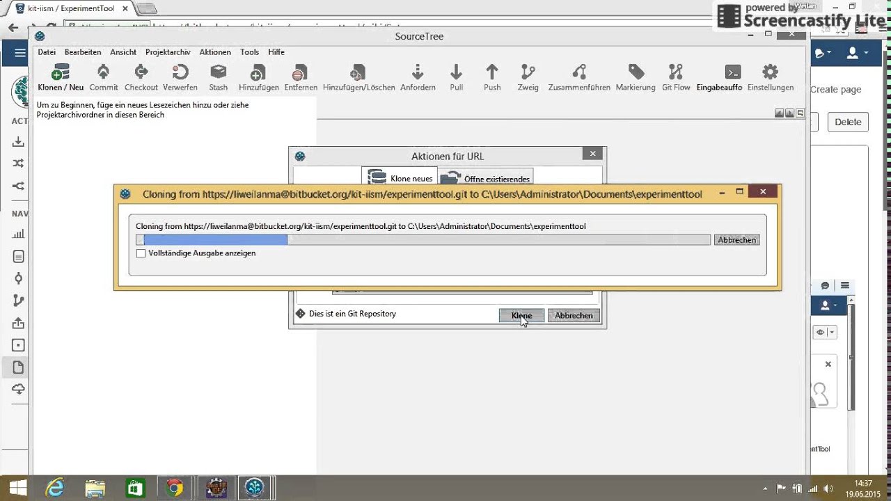Open the Aktionen menu

tap(215, 52)
